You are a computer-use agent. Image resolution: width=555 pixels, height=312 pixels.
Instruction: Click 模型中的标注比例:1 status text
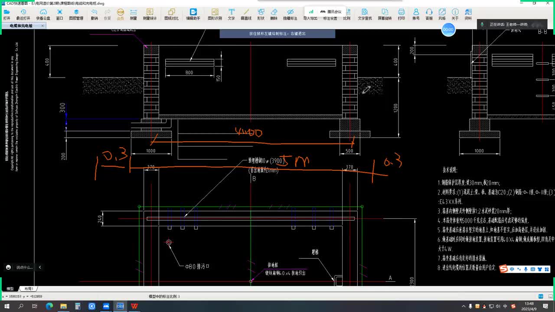point(164,296)
